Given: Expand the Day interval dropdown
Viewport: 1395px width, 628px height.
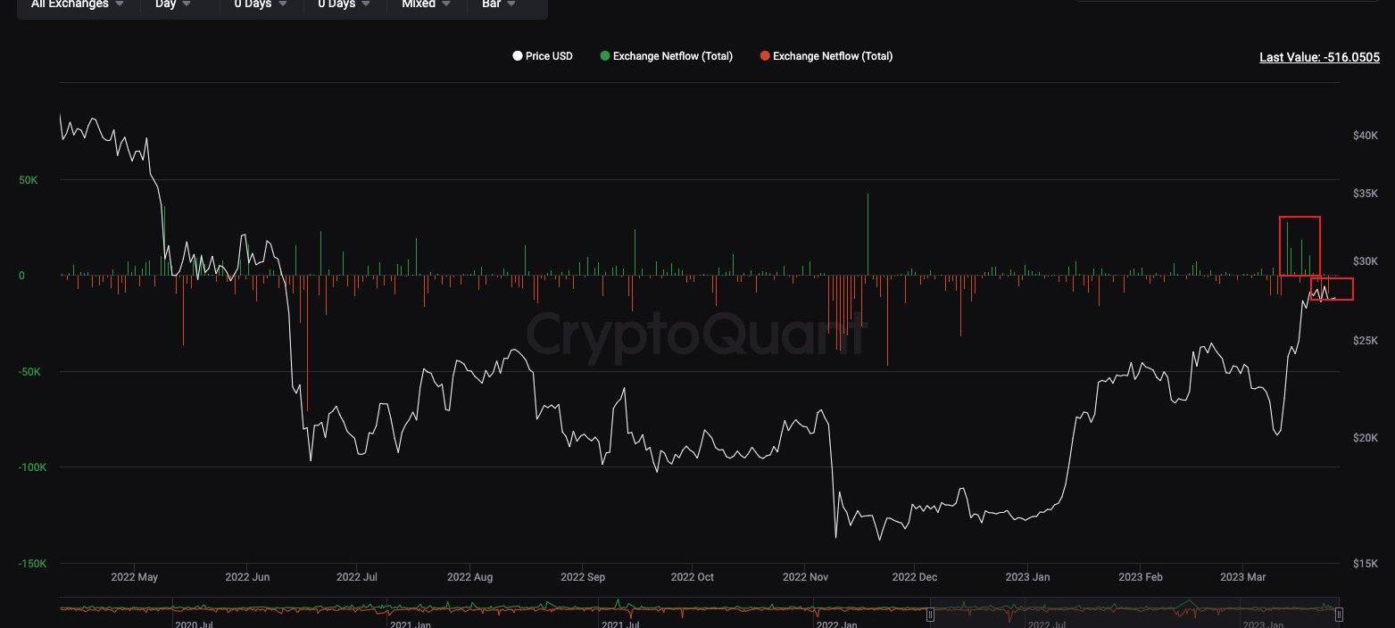Looking at the screenshot, I should click(x=173, y=4).
